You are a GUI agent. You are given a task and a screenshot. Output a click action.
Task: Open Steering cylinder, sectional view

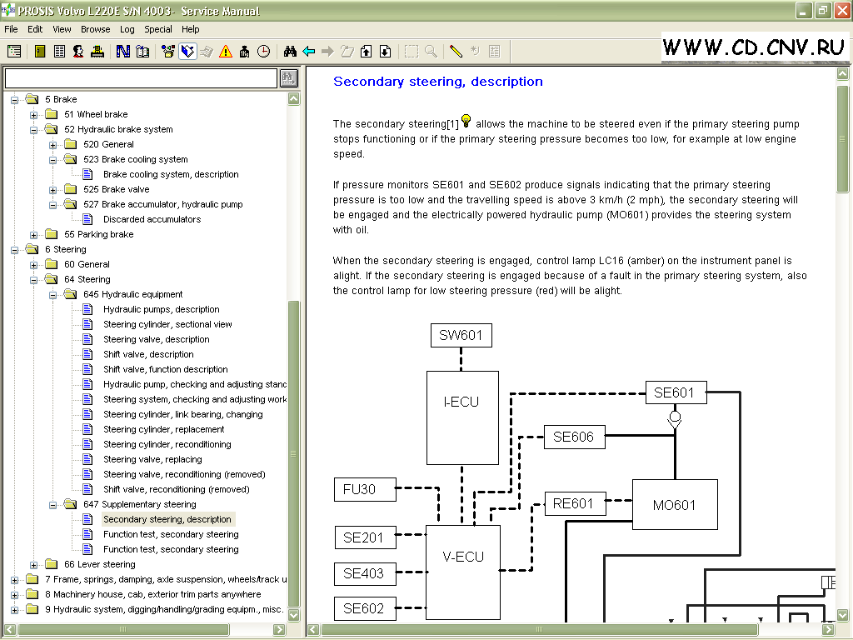click(x=167, y=324)
